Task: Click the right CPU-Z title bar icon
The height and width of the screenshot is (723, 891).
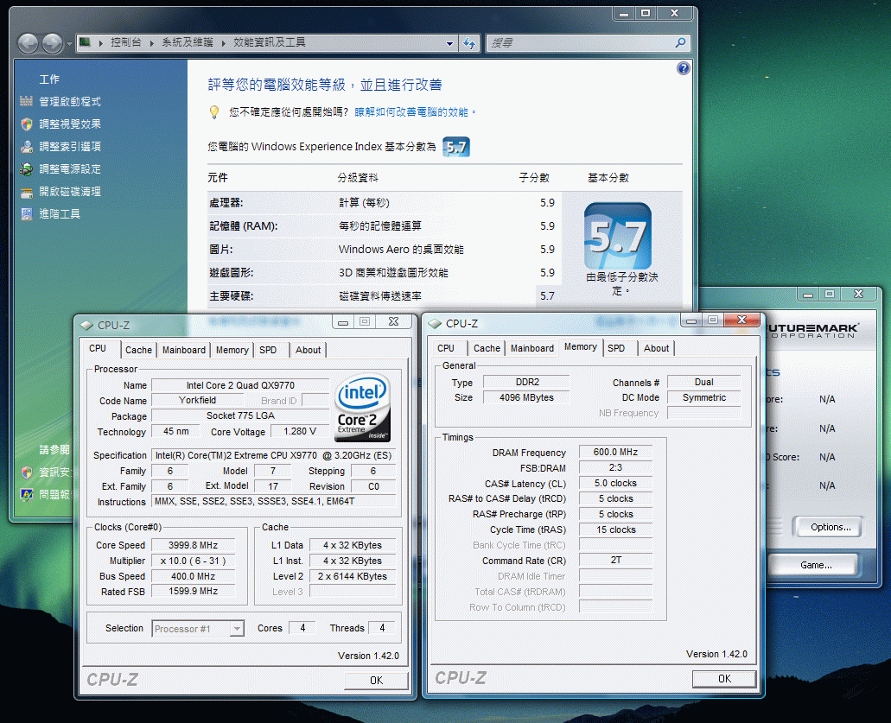Action: pyautogui.click(x=435, y=324)
